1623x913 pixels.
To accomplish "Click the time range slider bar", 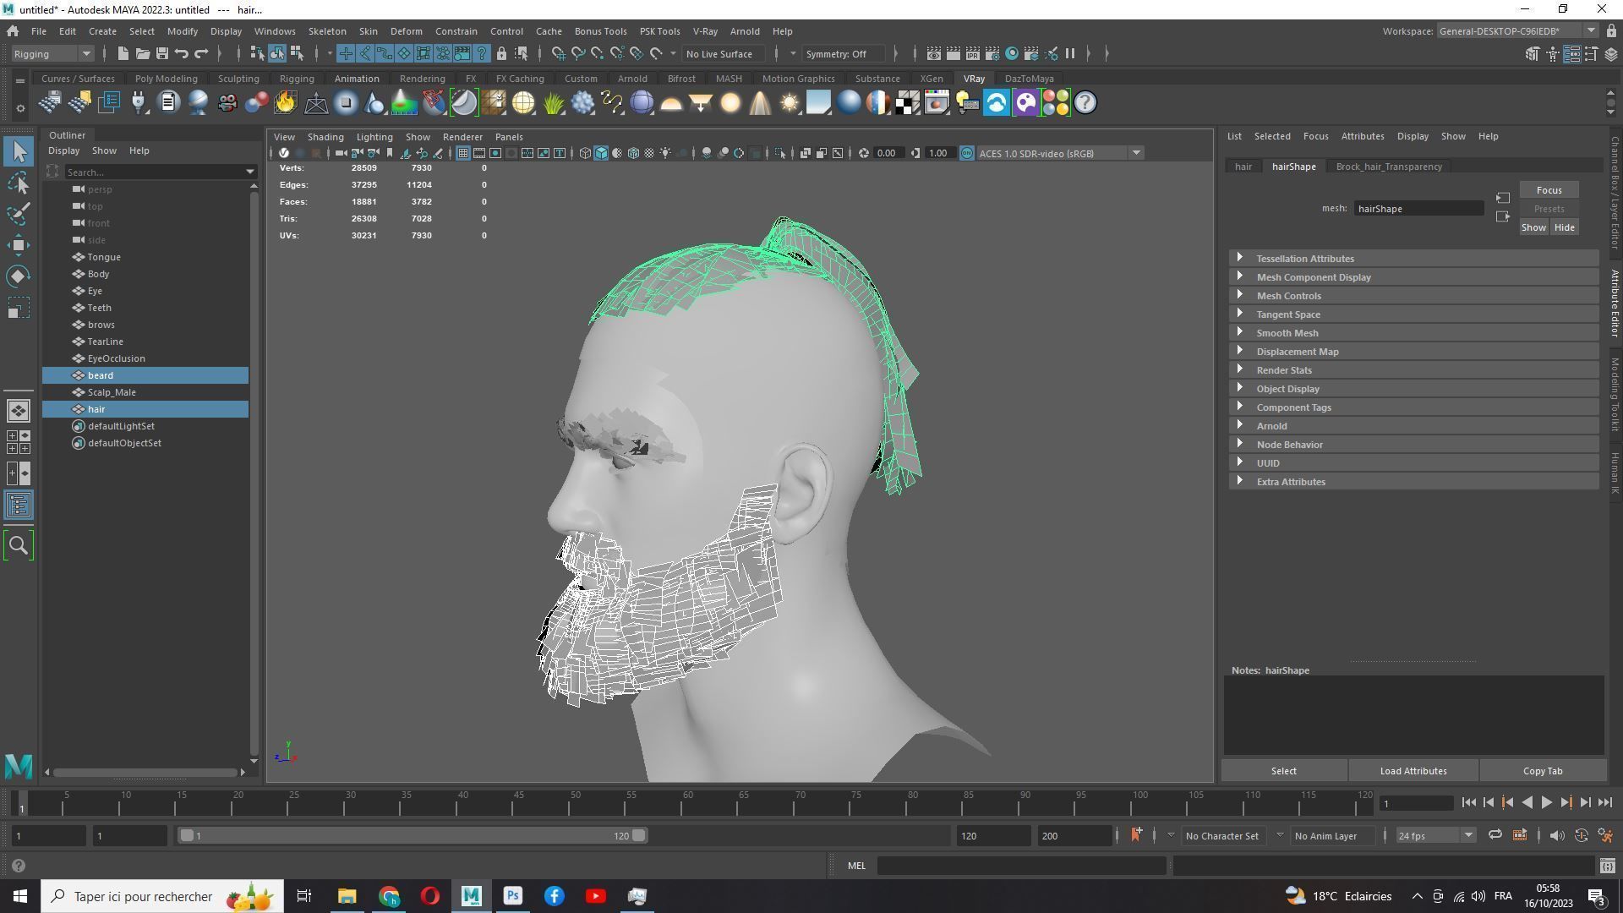I will (413, 835).
